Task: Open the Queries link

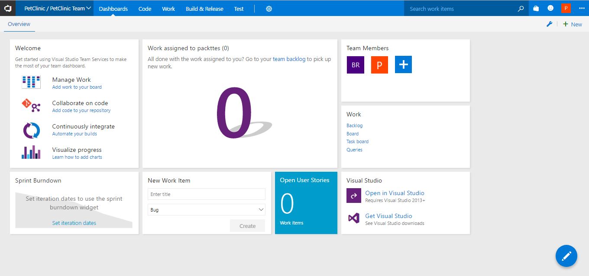Action: pyautogui.click(x=354, y=150)
